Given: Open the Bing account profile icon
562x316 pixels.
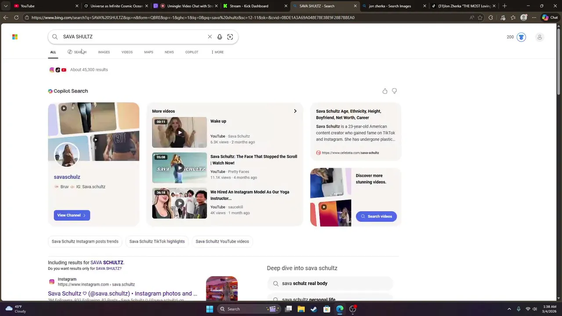Looking at the screenshot, I should point(540,37).
